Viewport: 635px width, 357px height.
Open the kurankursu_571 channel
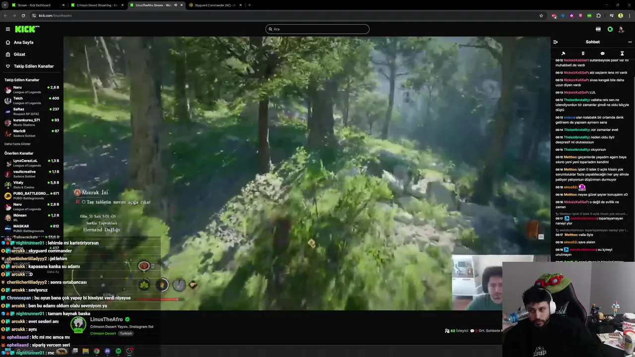[32, 122]
